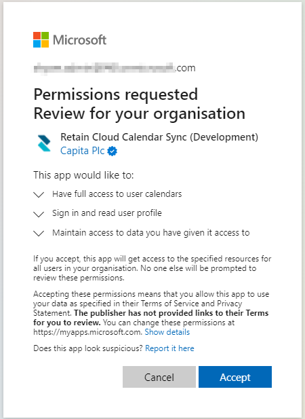Click the bold missing Terms notice text
305x419 pixels.
click(x=151, y=318)
